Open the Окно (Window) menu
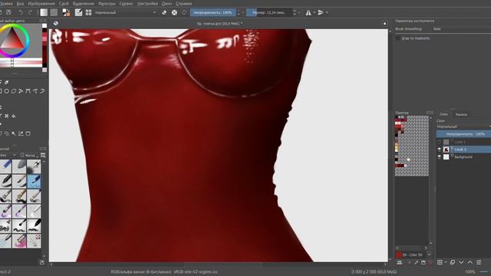 (166, 3)
